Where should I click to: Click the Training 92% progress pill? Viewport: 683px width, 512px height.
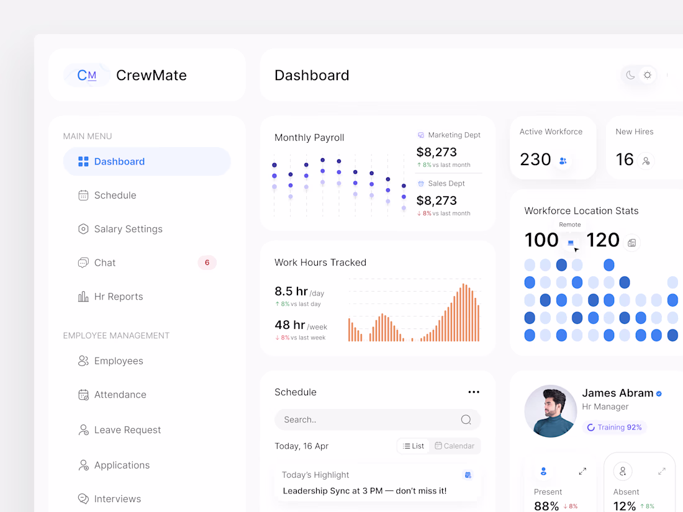tap(615, 428)
